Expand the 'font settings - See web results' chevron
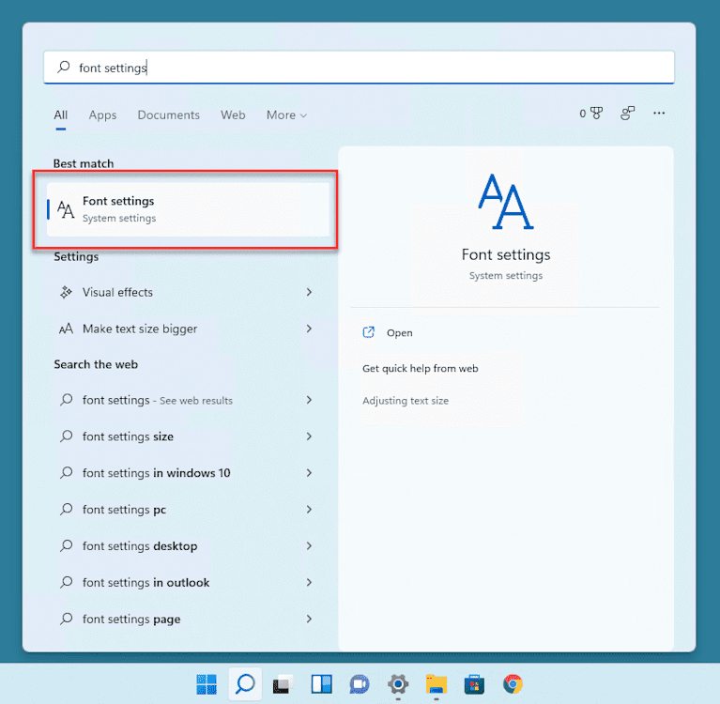Image resolution: width=720 pixels, height=704 pixels. [309, 400]
